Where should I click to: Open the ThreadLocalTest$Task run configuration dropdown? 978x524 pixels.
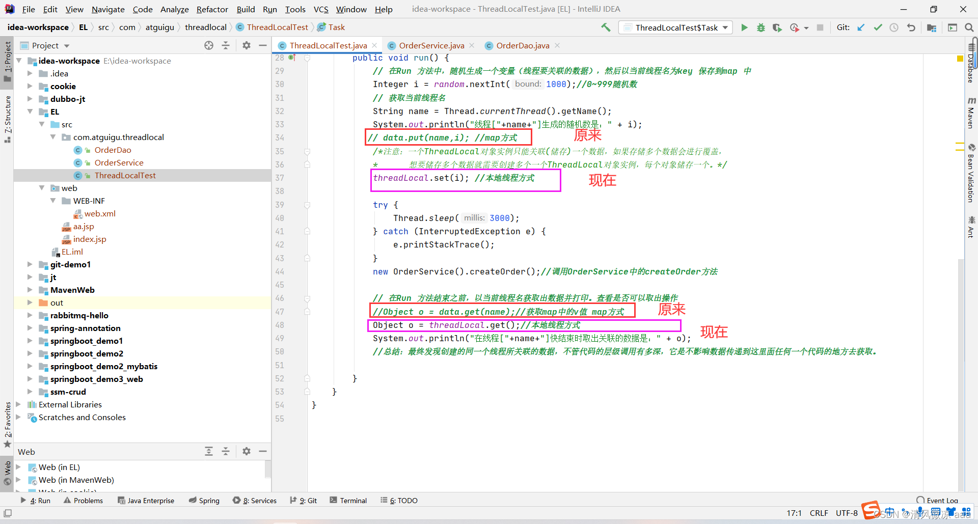coord(676,27)
